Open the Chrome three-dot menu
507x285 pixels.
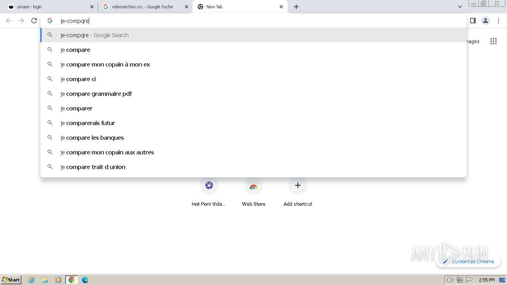(498, 21)
